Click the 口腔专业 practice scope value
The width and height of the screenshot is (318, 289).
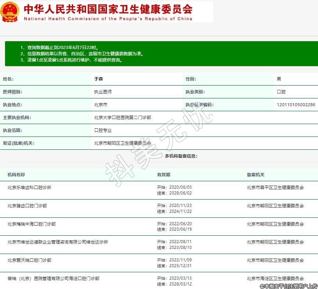(x=103, y=130)
